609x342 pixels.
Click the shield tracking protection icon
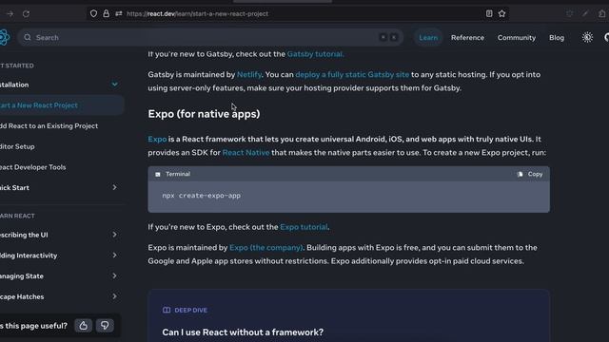coord(93,13)
